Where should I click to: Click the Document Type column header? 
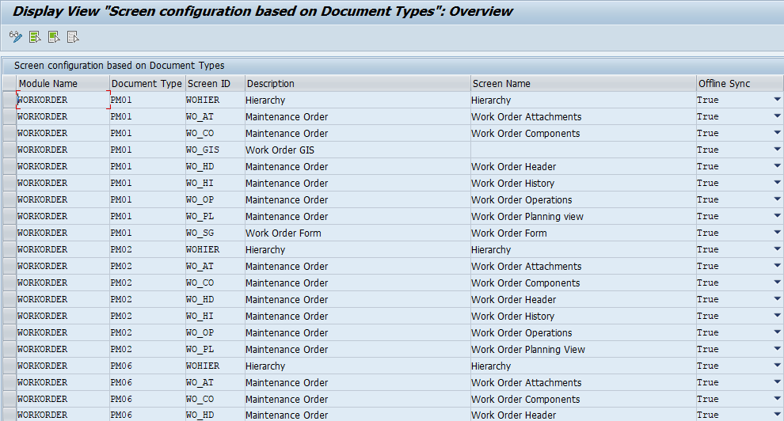pos(147,83)
